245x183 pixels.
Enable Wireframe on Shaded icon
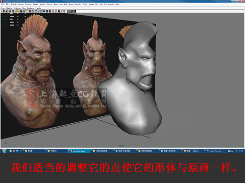[x=47, y=11]
